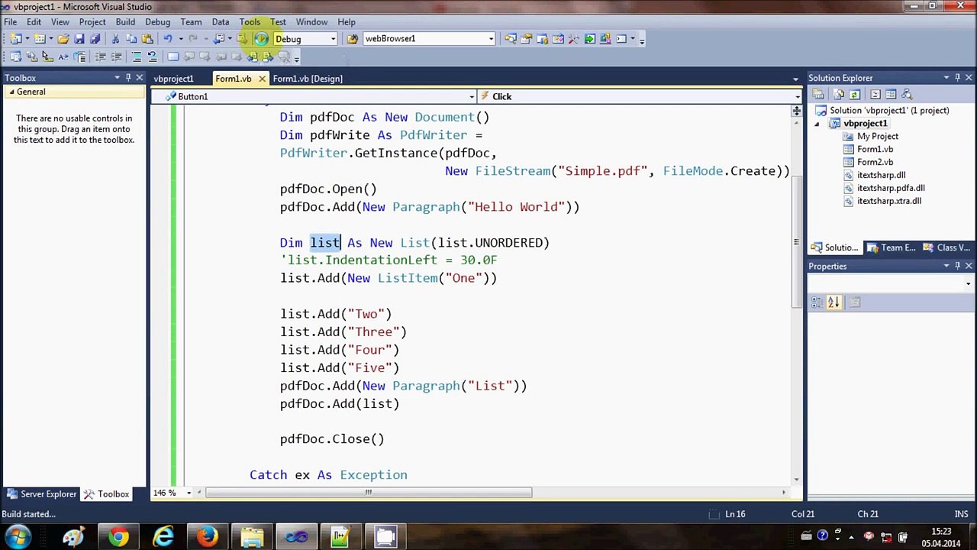This screenshot has width=977, height=550.
Task: Click the code line pdfDoc.Close()
Action: [x=332, y=439]
